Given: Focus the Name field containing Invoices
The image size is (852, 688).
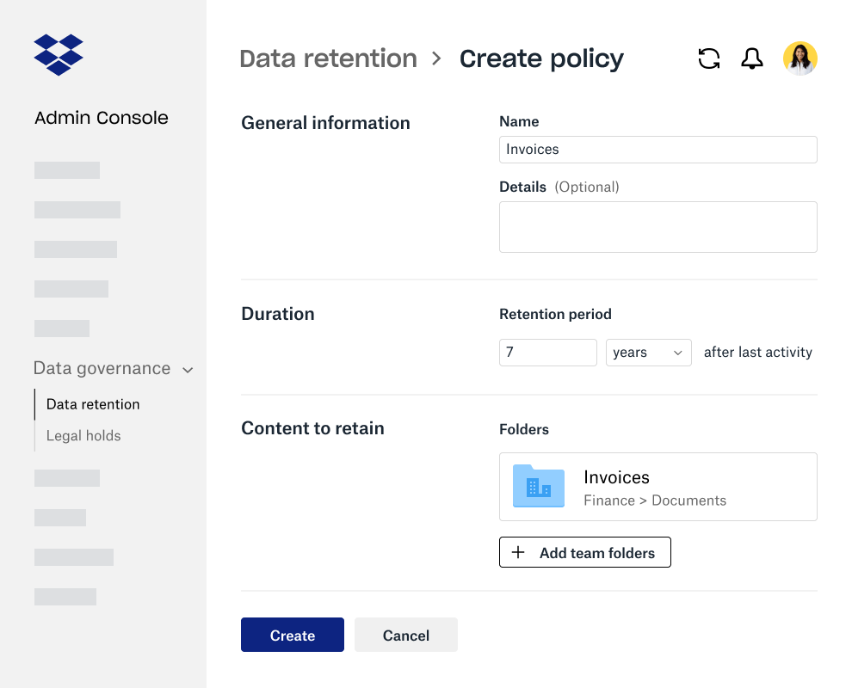Looking at the screenshot, I should [658, 150].
